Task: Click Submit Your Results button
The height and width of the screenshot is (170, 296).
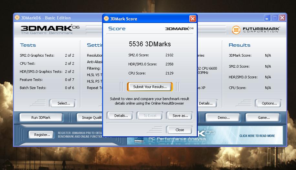Action: pos(150,87)
